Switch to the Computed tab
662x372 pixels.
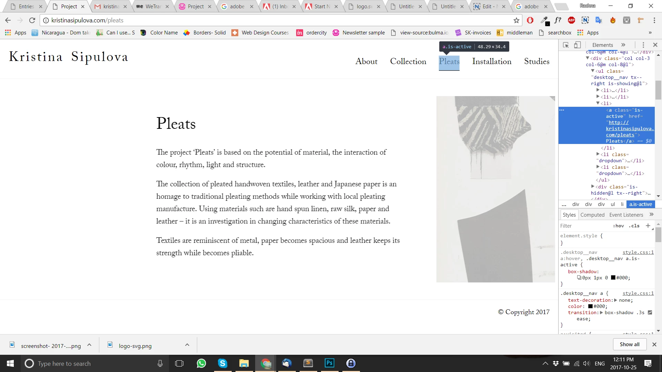(x=592, y=215)
